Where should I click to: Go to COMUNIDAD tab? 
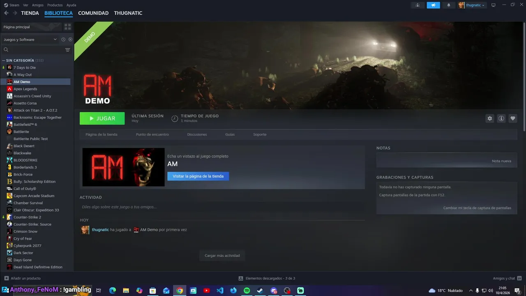[93, 13]
